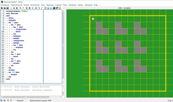The width and height of the screenshot is (173, 102).
Task: Click the split-window panel toolbar icon
Action: click(x=45, y=8)
